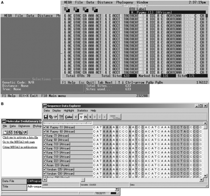Open Statistics menu in Sequence Data Explorer
210x196 pixels.
(83, 110)
